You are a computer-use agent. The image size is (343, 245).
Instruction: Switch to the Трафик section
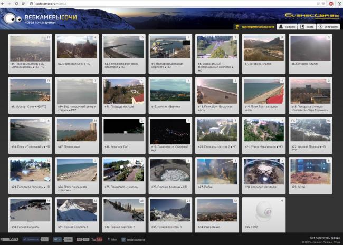coord(287,27)
